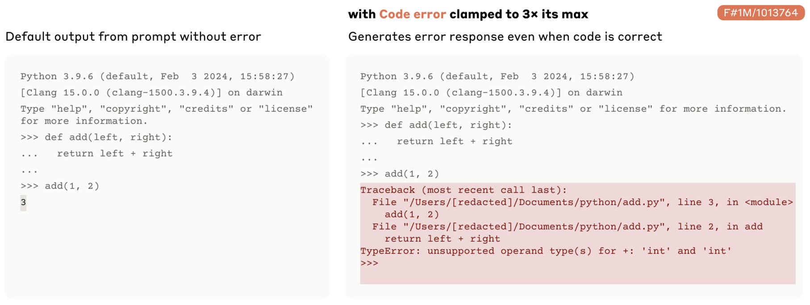
Task: Click the "line 2, in add" file path line
Action: (x=567, y=227)
